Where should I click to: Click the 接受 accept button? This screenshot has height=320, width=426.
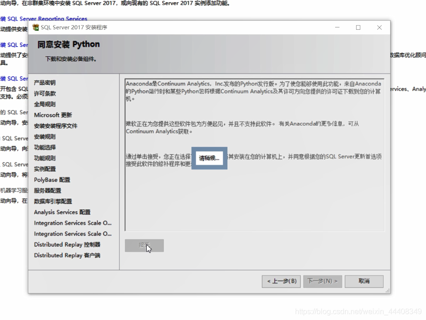pos(144,246)
